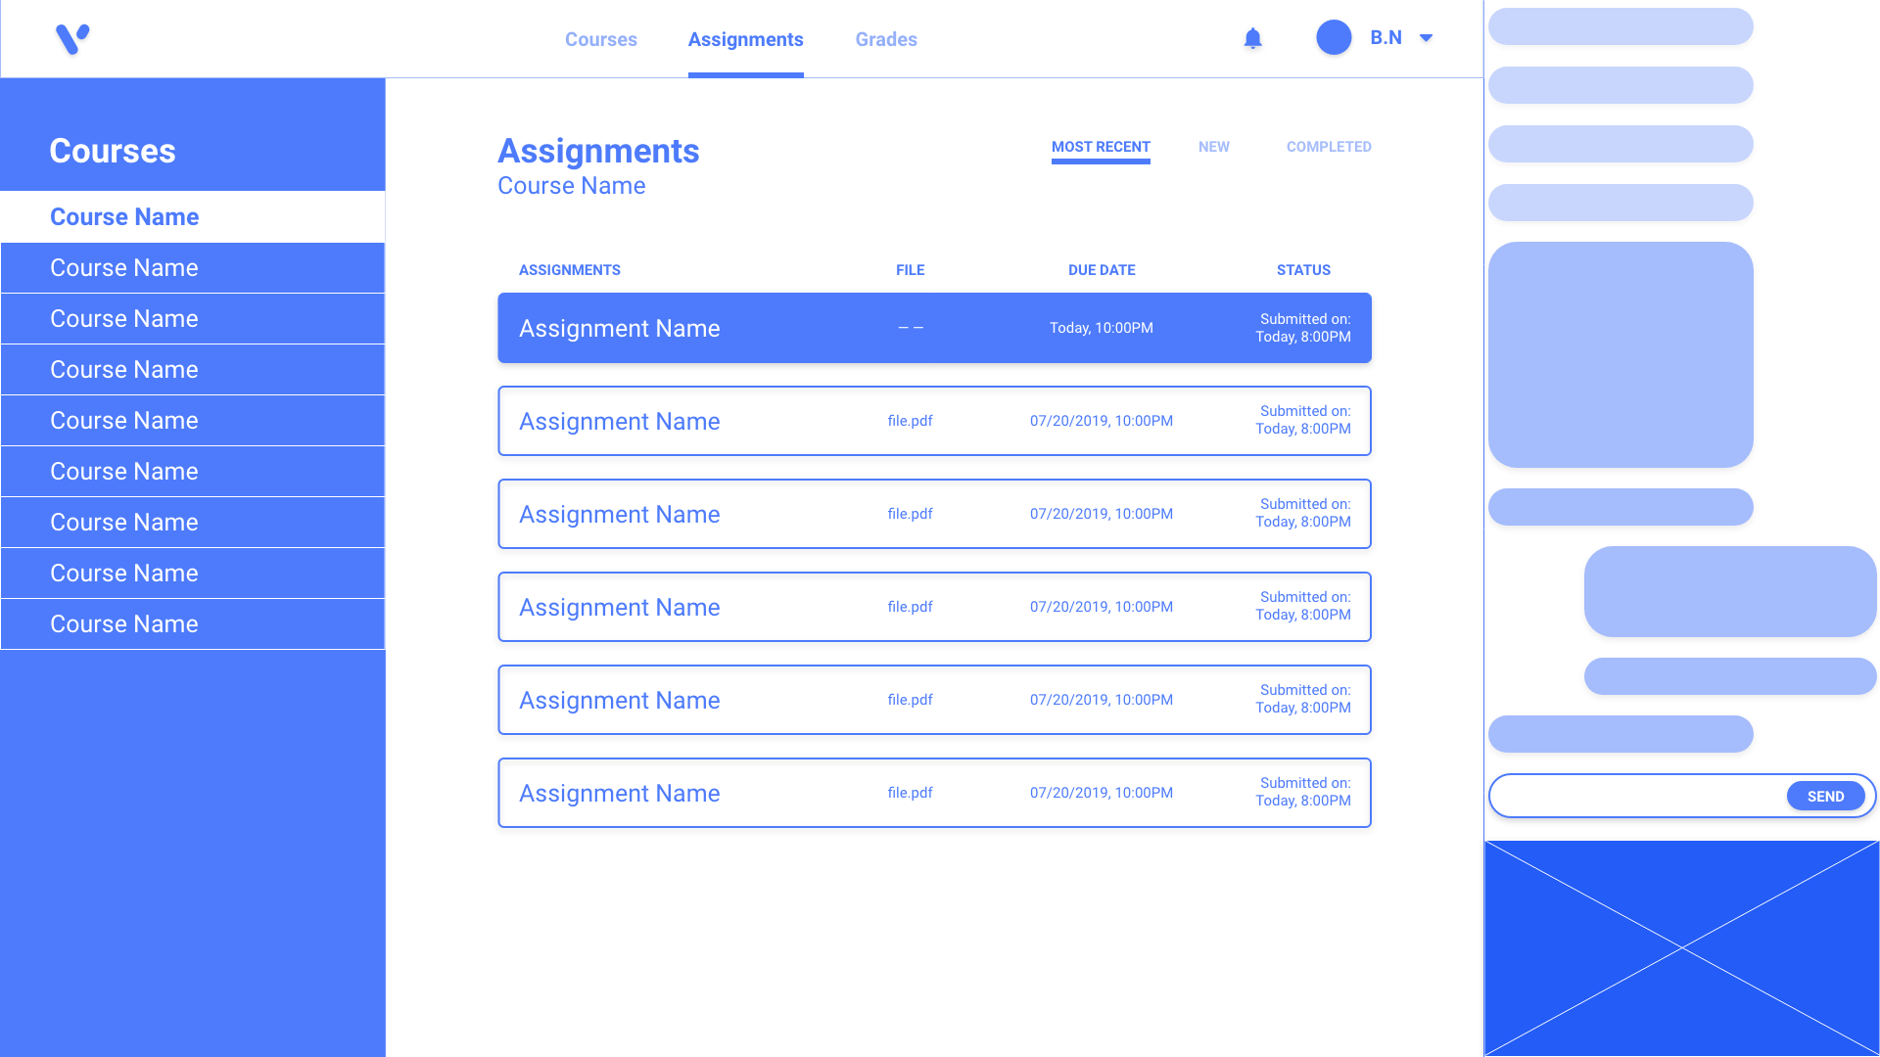Click the Course Name subtitle under Assignments
Screen dimensions: 1880x1057
[x=572, y=186]
